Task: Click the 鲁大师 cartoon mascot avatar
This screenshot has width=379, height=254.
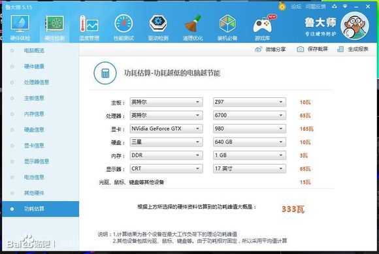Action: coord(355,25)
